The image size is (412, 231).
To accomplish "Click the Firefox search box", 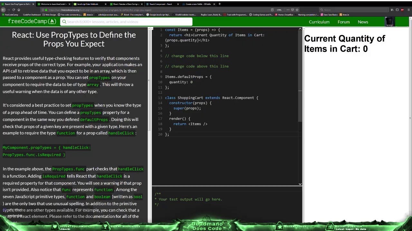I will (353, 10).
